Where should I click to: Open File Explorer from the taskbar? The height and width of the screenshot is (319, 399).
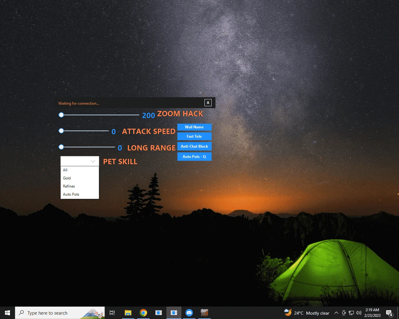point(128,313)
